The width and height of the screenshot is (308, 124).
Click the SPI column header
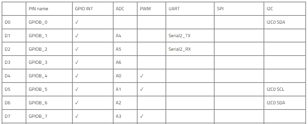(220, 9)
